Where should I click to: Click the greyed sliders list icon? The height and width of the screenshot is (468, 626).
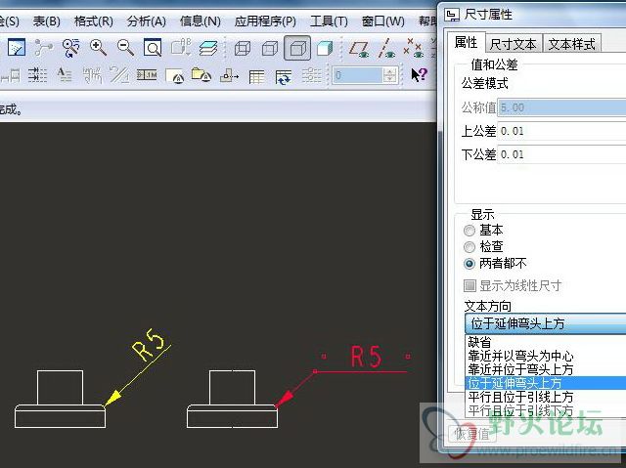coord(311,75)
